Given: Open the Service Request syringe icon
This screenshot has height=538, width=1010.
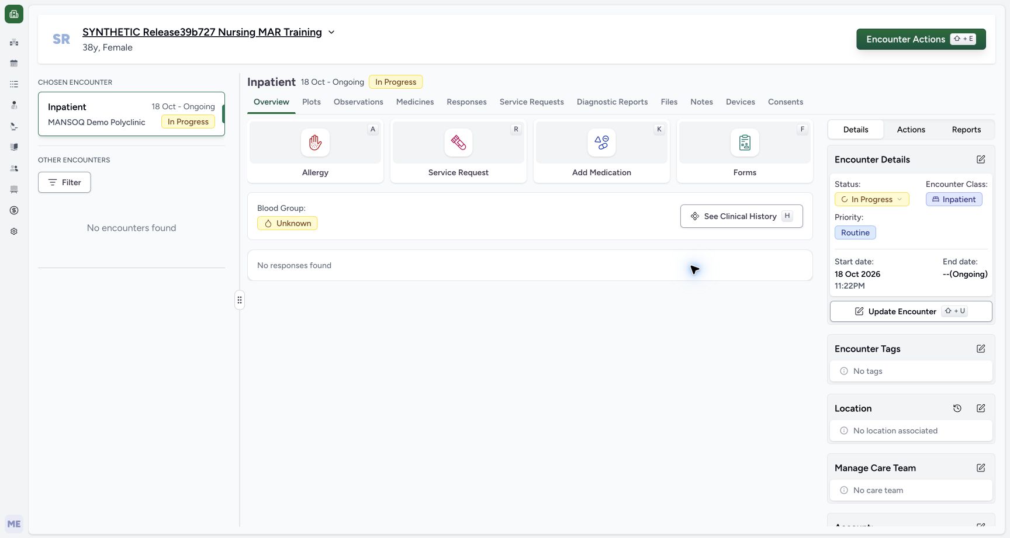Looking at the screenshot, I should (458, 143).
